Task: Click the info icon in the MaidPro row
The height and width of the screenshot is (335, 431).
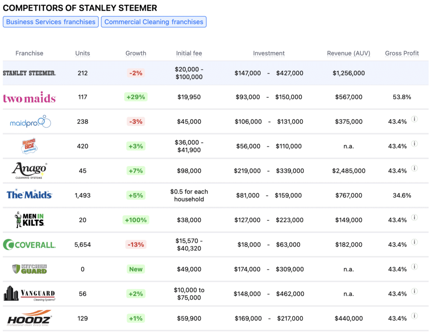Action: [415, 119]
